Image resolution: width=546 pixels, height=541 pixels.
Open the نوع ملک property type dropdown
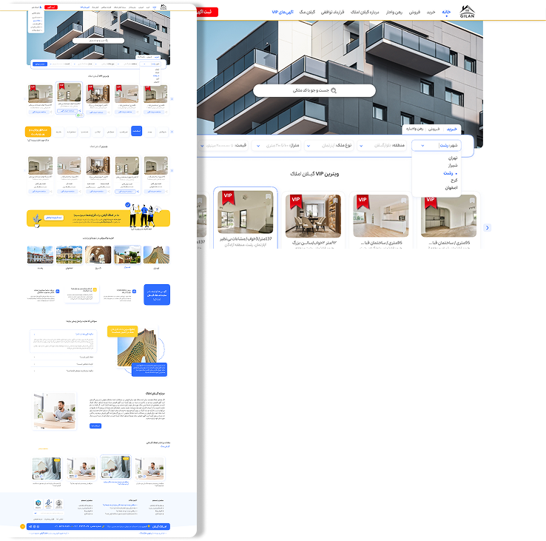pyautogui.click(x=331, y=146)
